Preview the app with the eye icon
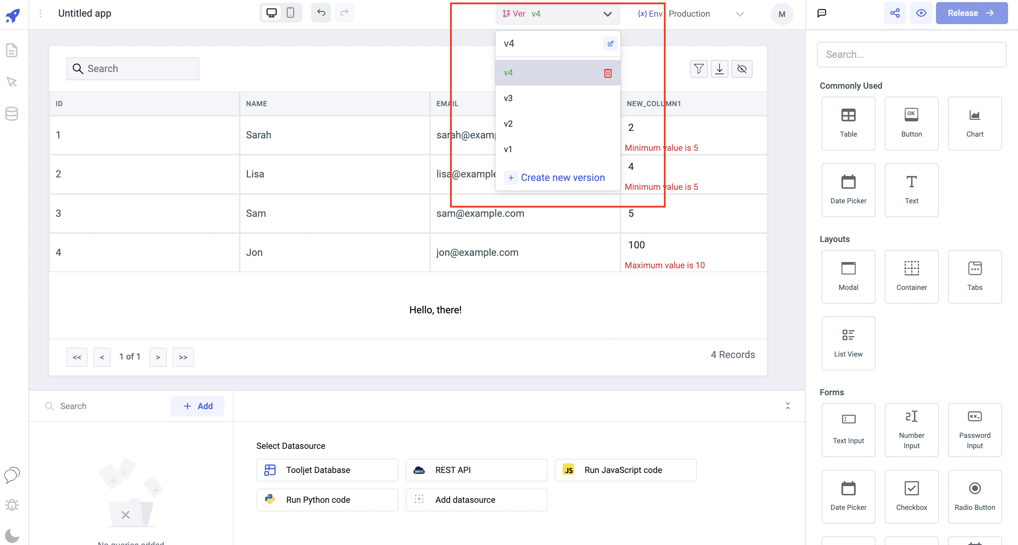Screen dimensions: 1018x545 921,13
